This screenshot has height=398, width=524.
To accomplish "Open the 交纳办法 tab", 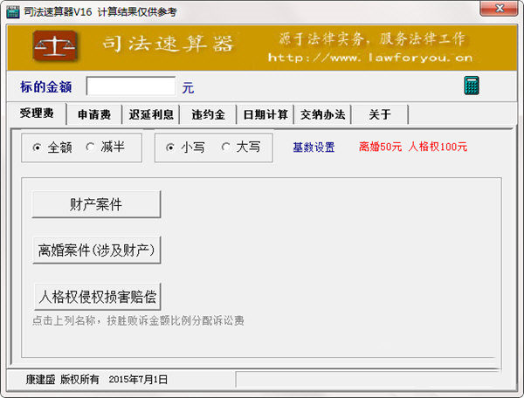I will pos(322,115).
